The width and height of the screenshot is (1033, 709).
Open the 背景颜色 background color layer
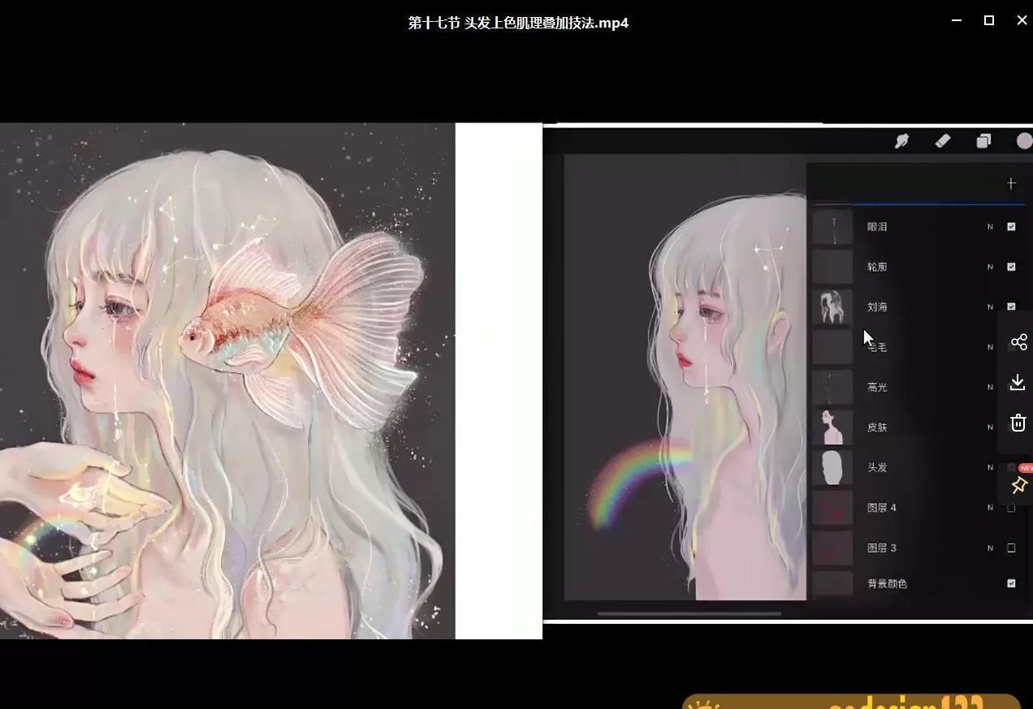[x=889, y=583]
